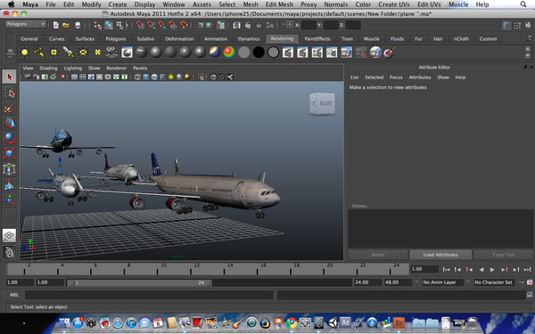This screenshot has width=535, height=334.
Task: Toggle snap to points magnet
Action: pos(161,25)
